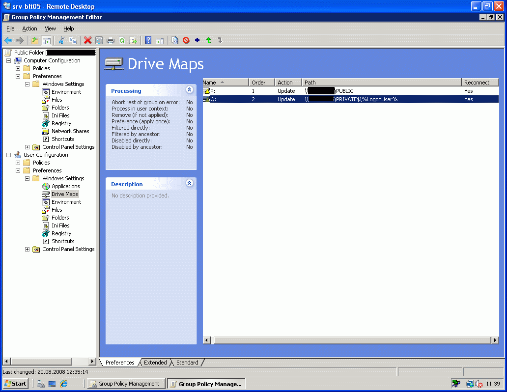
Task: Click the drive list's right scroll arrow
Action: [495, 340]
